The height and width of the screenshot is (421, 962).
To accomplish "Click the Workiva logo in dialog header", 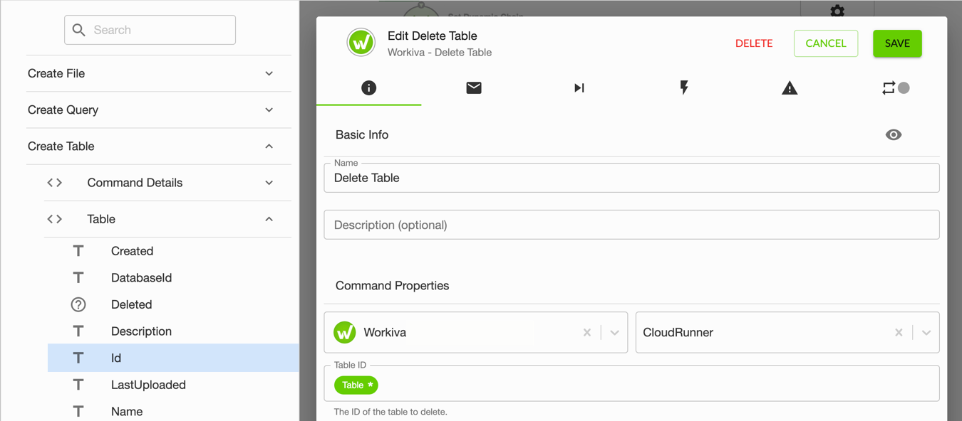I will 361,43.
